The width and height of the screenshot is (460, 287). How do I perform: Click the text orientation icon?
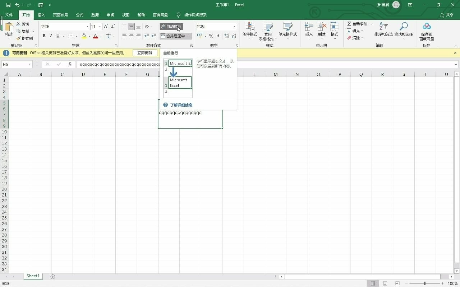click(147, 27)
